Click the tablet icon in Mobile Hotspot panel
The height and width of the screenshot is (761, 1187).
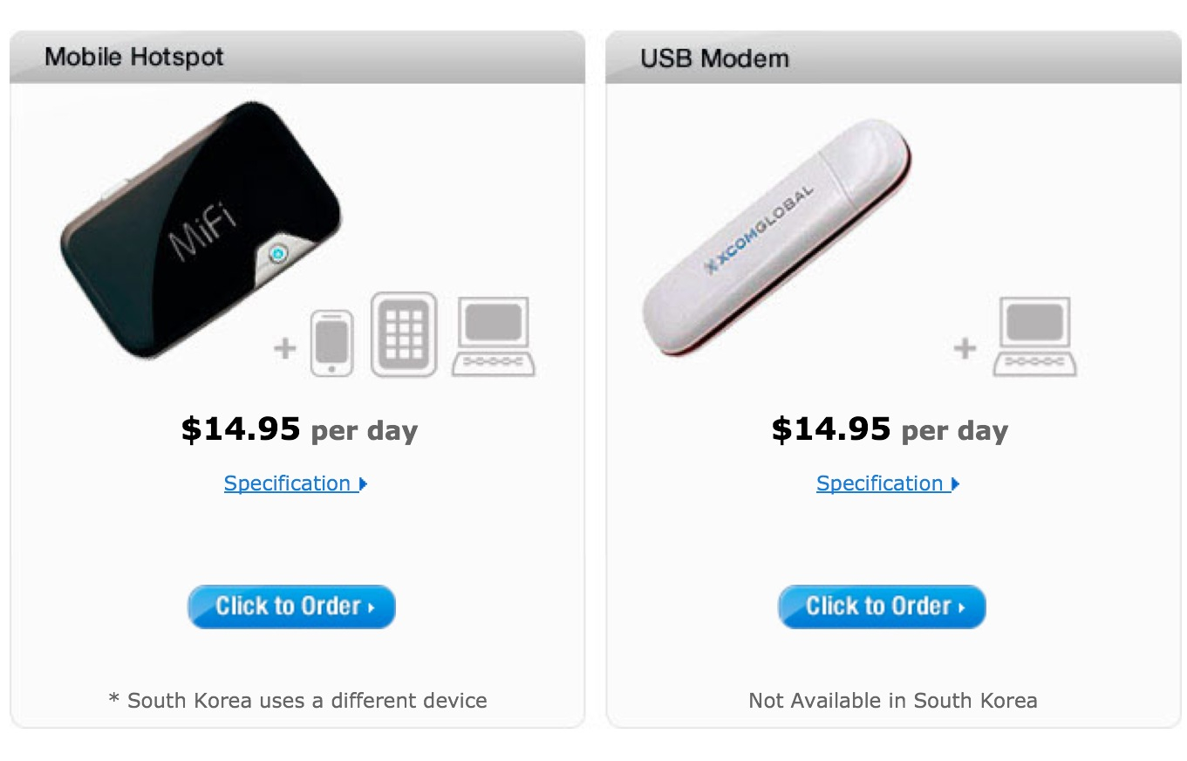(x=403, y=335)
